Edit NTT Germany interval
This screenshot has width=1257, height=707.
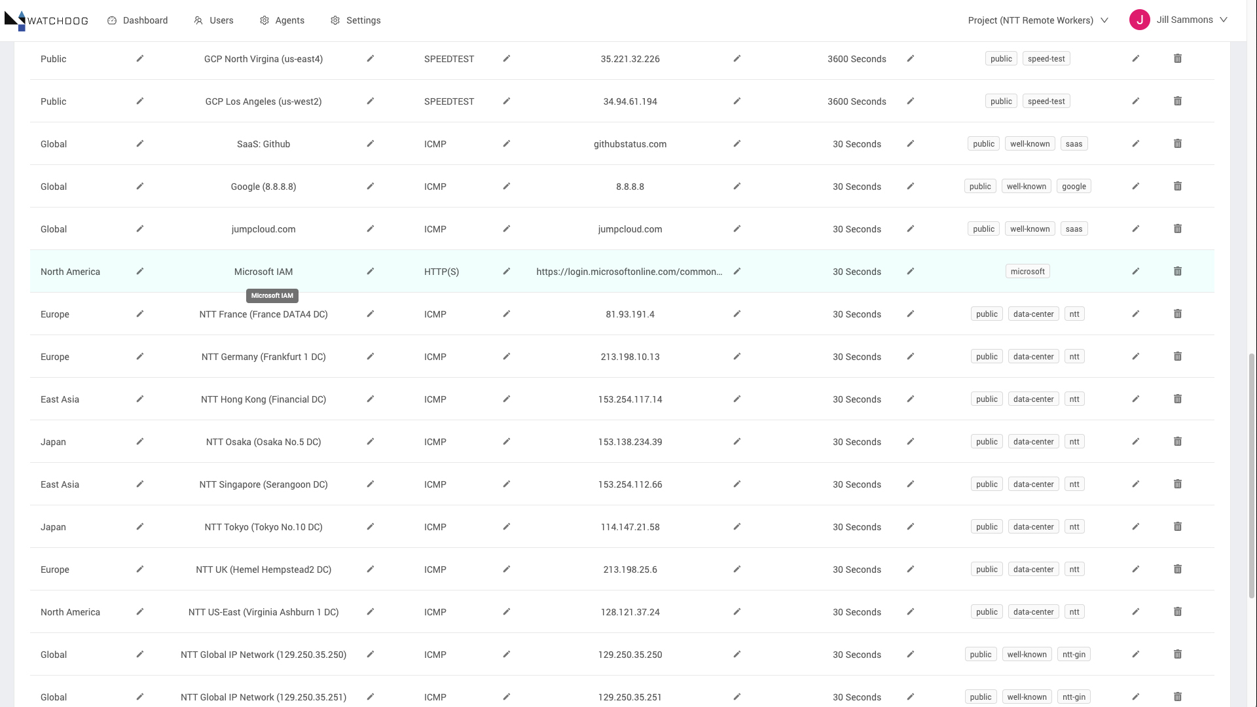(911, 356)
